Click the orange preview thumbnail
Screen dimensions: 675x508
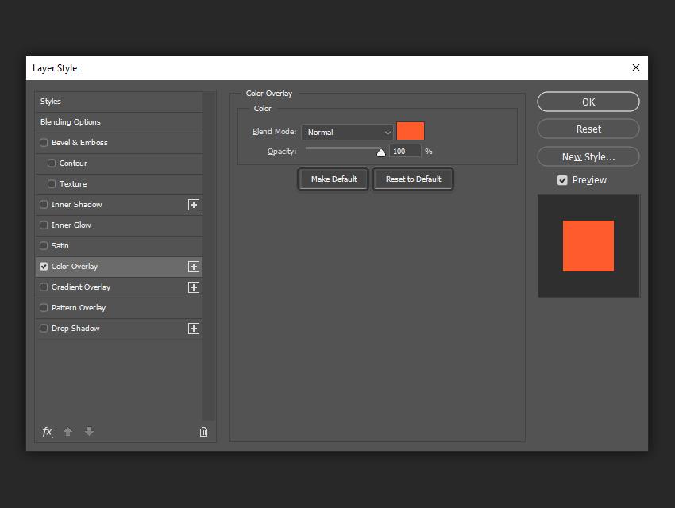(x=588, y=246)
